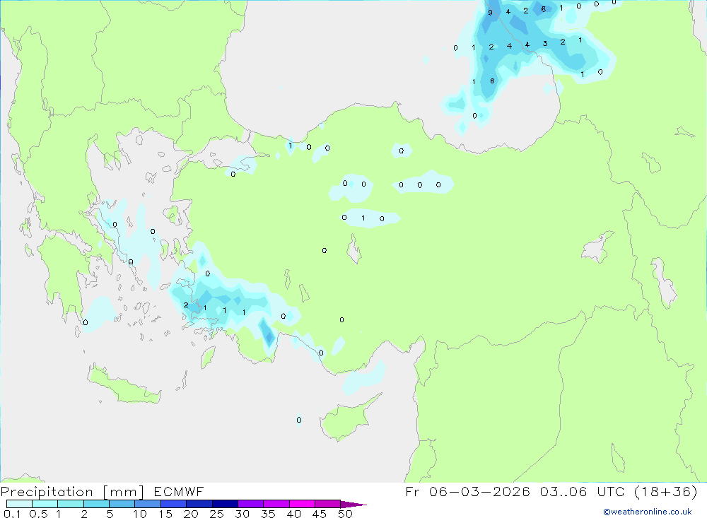The image size is (707, 518).
Task: Click the 0.5–1 mm legend color swatch
Action: tap(45, 504)
